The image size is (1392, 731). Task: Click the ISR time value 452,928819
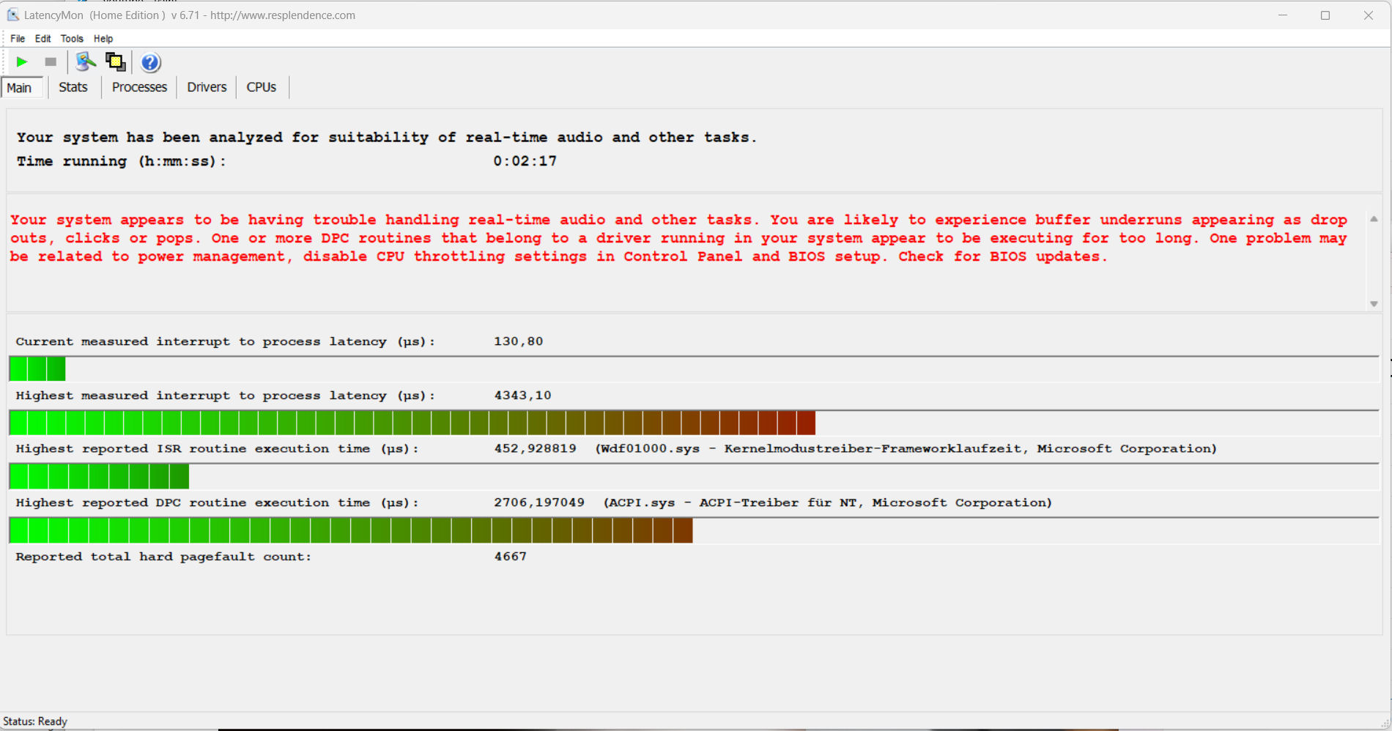point(536,448)
